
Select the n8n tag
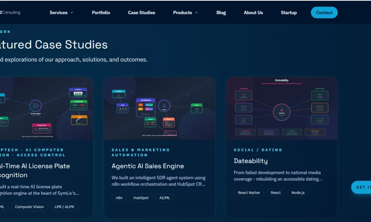pos(119,197)
